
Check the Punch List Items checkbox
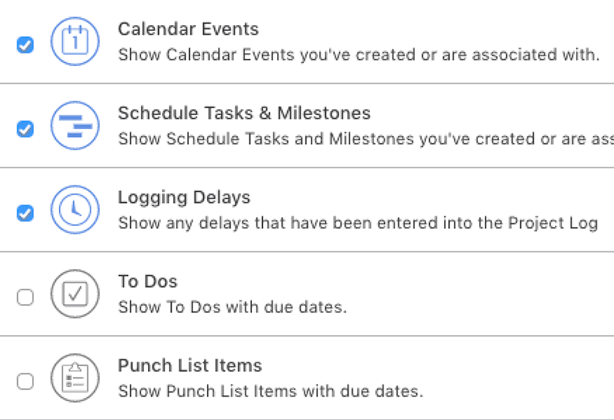(x=25, y=381)
